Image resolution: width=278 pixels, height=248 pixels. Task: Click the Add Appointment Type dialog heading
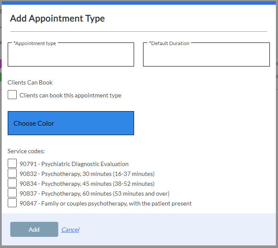(x=57, y=18)
